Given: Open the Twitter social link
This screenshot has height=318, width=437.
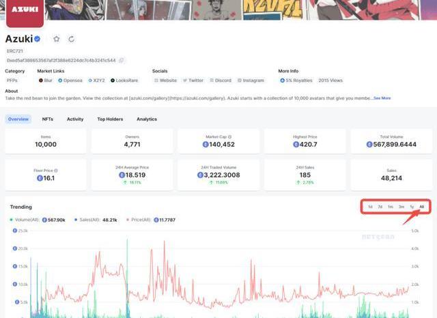Looking at the screenshot, I should pyautogui.click(x=193, y=81).
